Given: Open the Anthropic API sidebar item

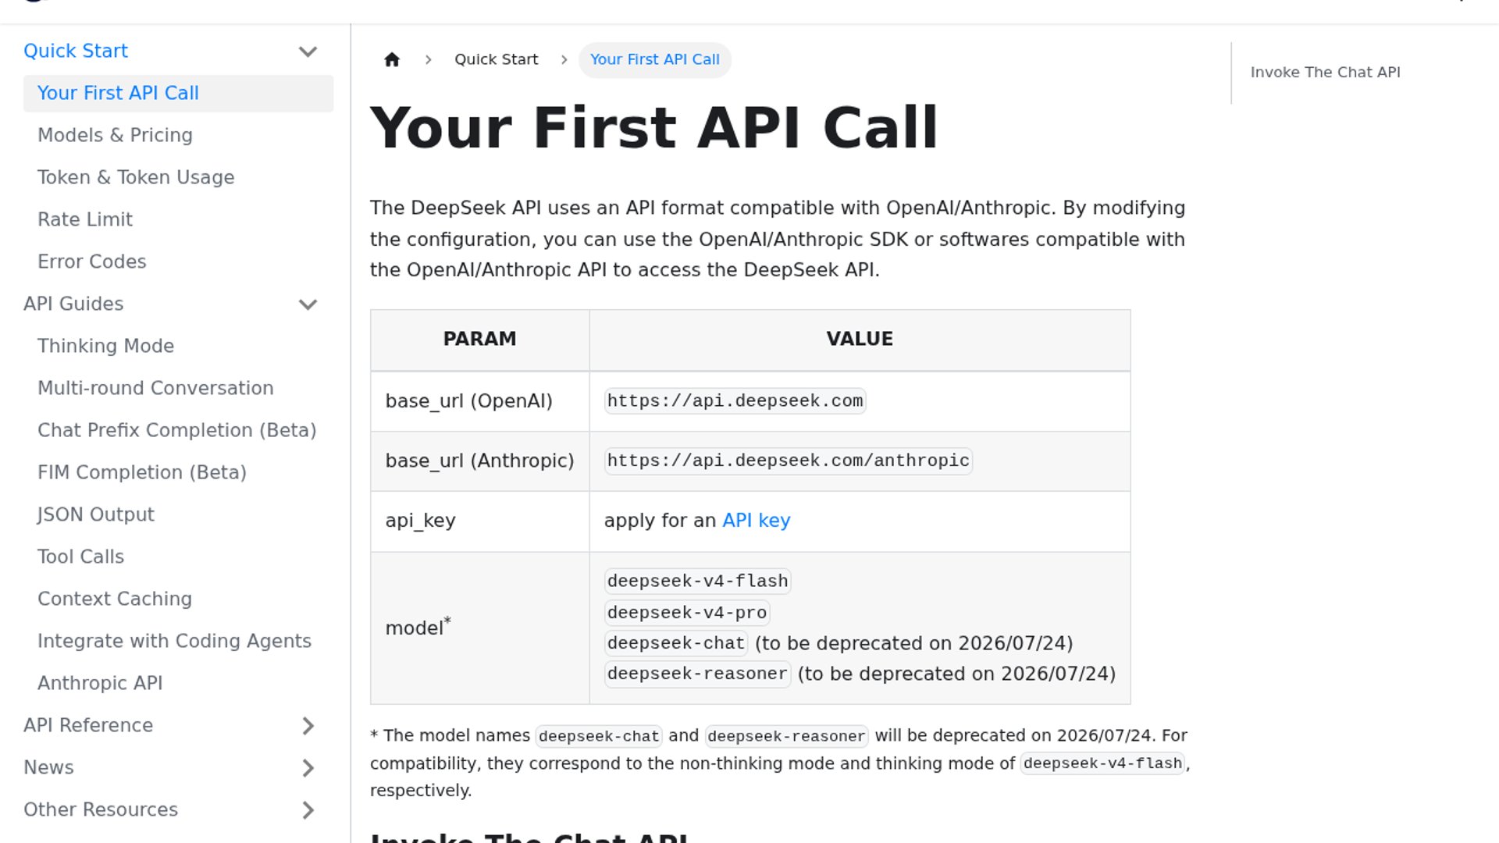Looking at the screenshot, I should coord(100,683).
